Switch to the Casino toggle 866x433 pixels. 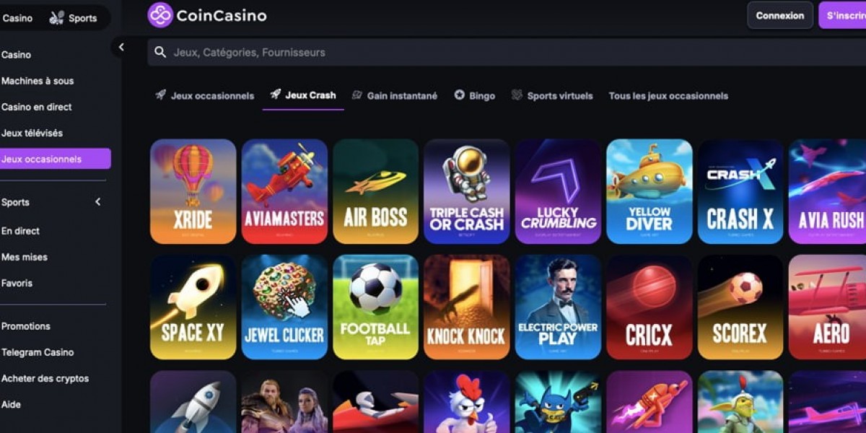coord(17,18)
